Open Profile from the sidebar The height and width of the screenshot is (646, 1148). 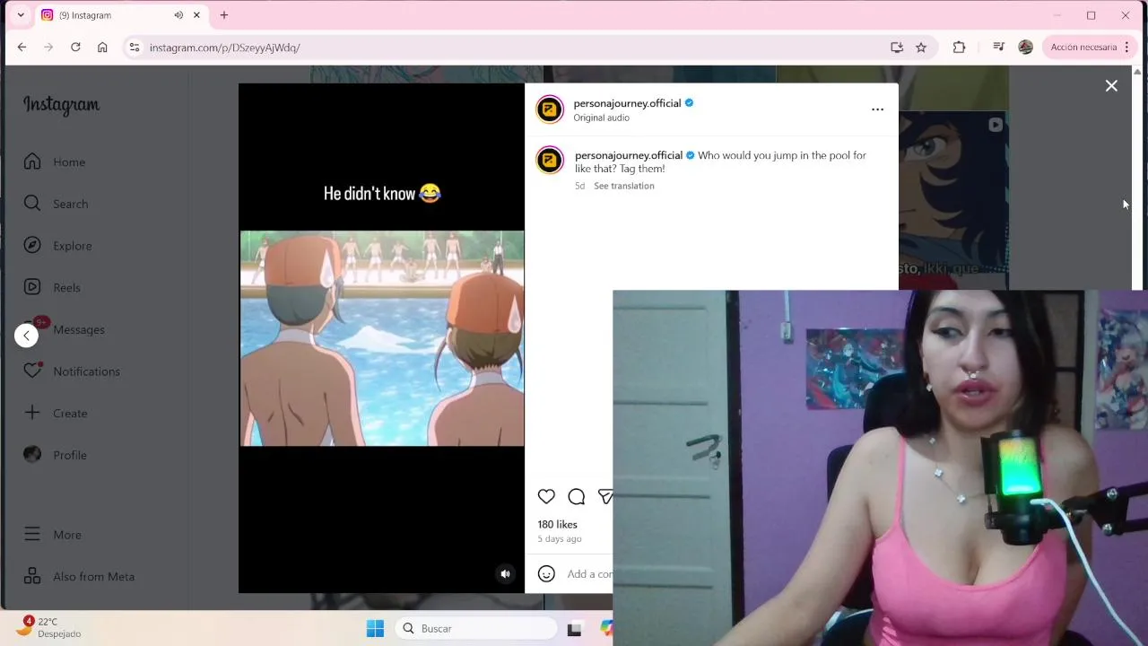[x=56, y=455]
